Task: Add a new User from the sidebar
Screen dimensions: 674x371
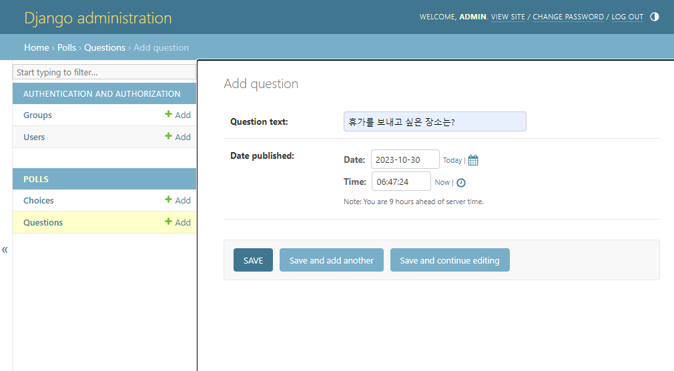Action: pos(178,137)
